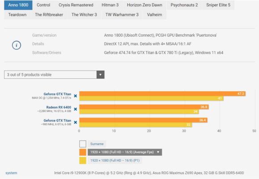Click the orange 36.4 fps bar
This screenshot has width=259, height=179.
pyautogui.click(x=144, y=120)
